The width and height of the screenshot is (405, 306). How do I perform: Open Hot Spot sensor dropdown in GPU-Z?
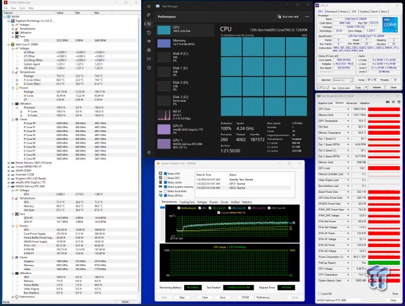(x=348, y=127)
